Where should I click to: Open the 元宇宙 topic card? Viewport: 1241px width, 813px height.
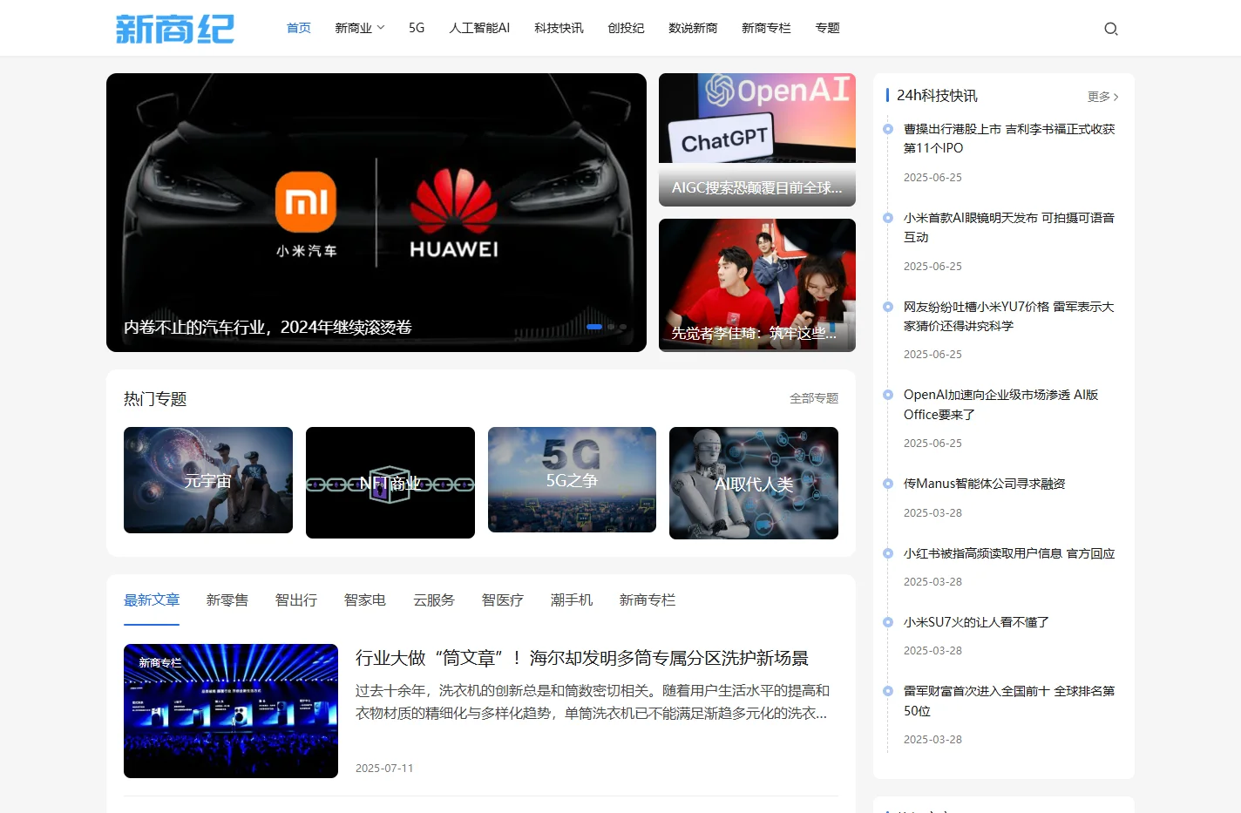[208, 480]
